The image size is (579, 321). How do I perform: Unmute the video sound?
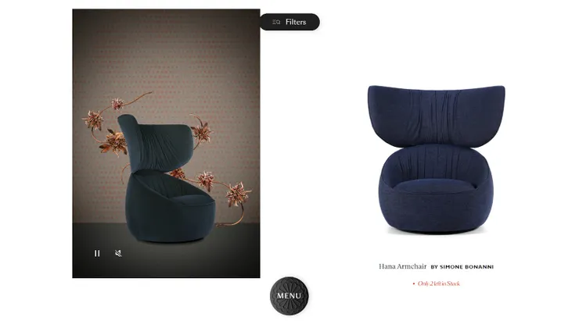pos(118,253)
